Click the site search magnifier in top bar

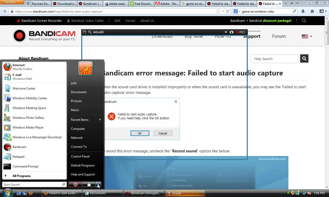coord(304,21)
